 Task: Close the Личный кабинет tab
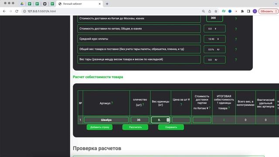point(100,4)
